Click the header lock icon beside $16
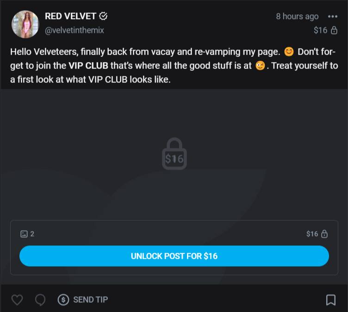This screenshot has width=348, height=312. tap(334, 30)
